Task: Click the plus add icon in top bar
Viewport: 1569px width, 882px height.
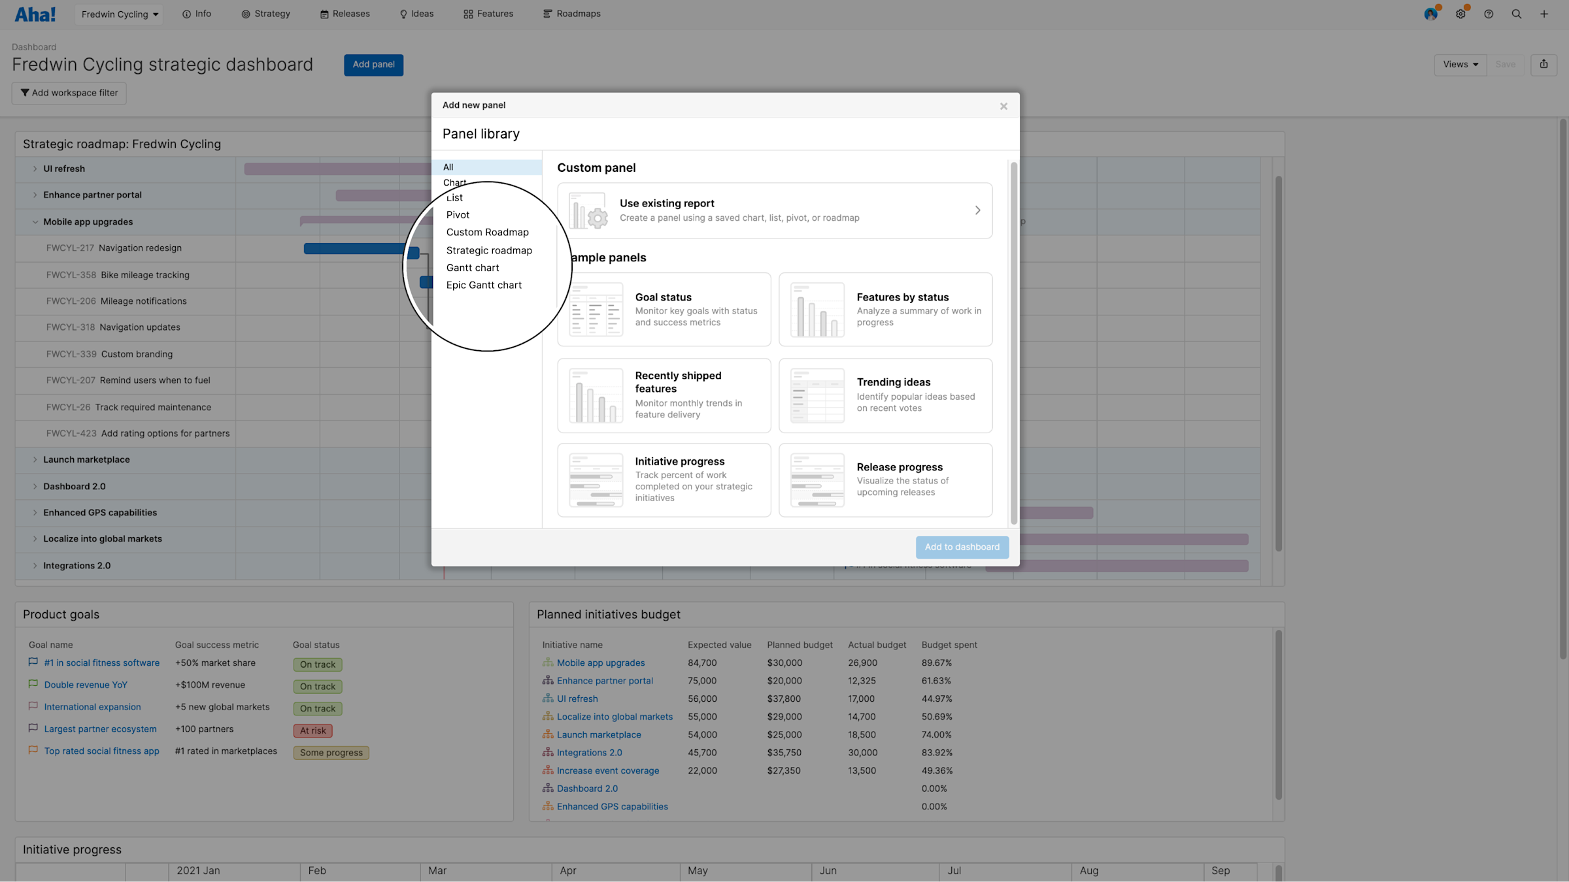Action: pyautogui.click(x=1544, y=14)
